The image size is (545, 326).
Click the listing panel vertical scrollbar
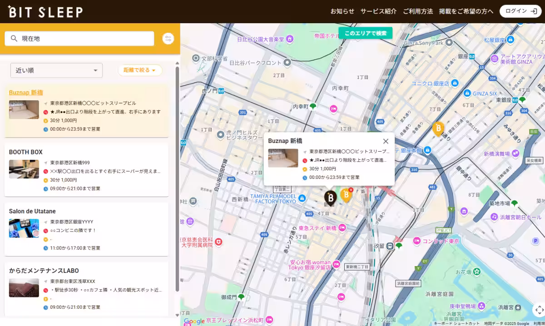pyautogui.click(x=177, y=182)
